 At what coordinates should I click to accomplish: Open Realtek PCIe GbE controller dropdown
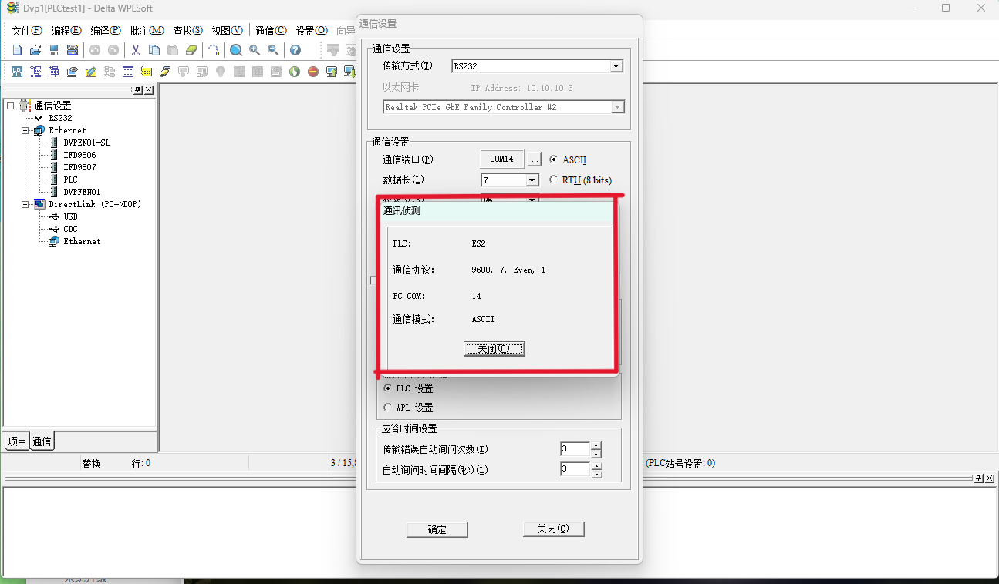(617, 107)
